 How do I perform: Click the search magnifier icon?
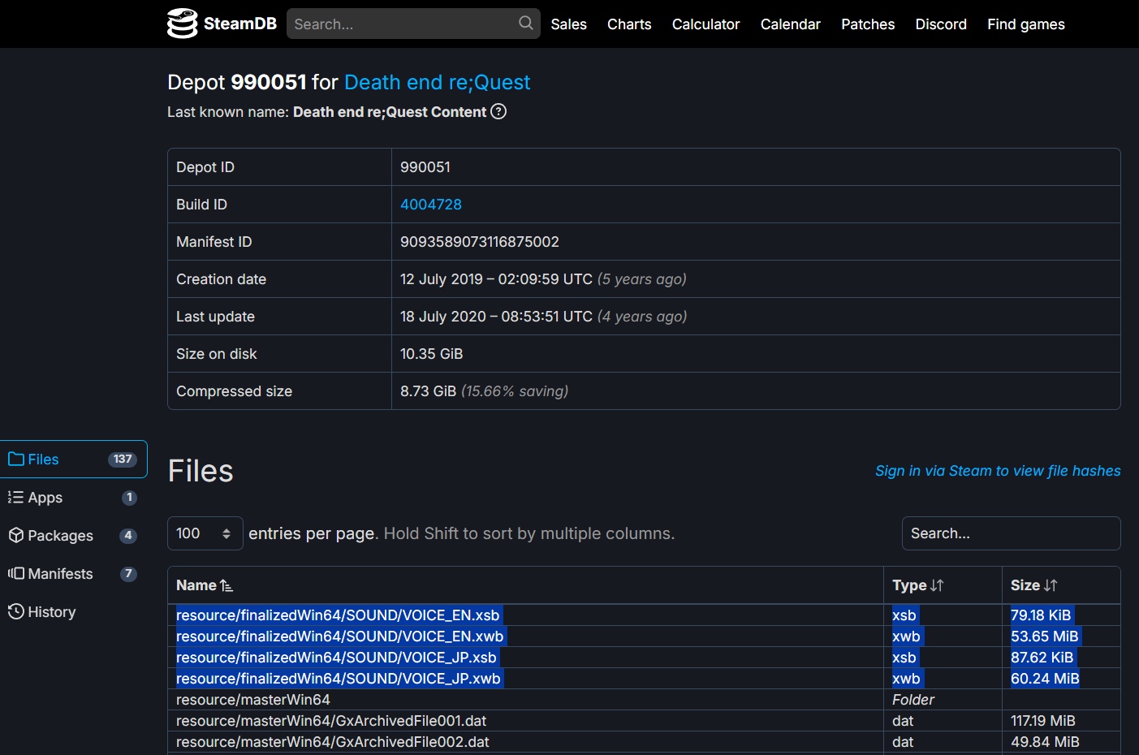[x=526, y=24]
